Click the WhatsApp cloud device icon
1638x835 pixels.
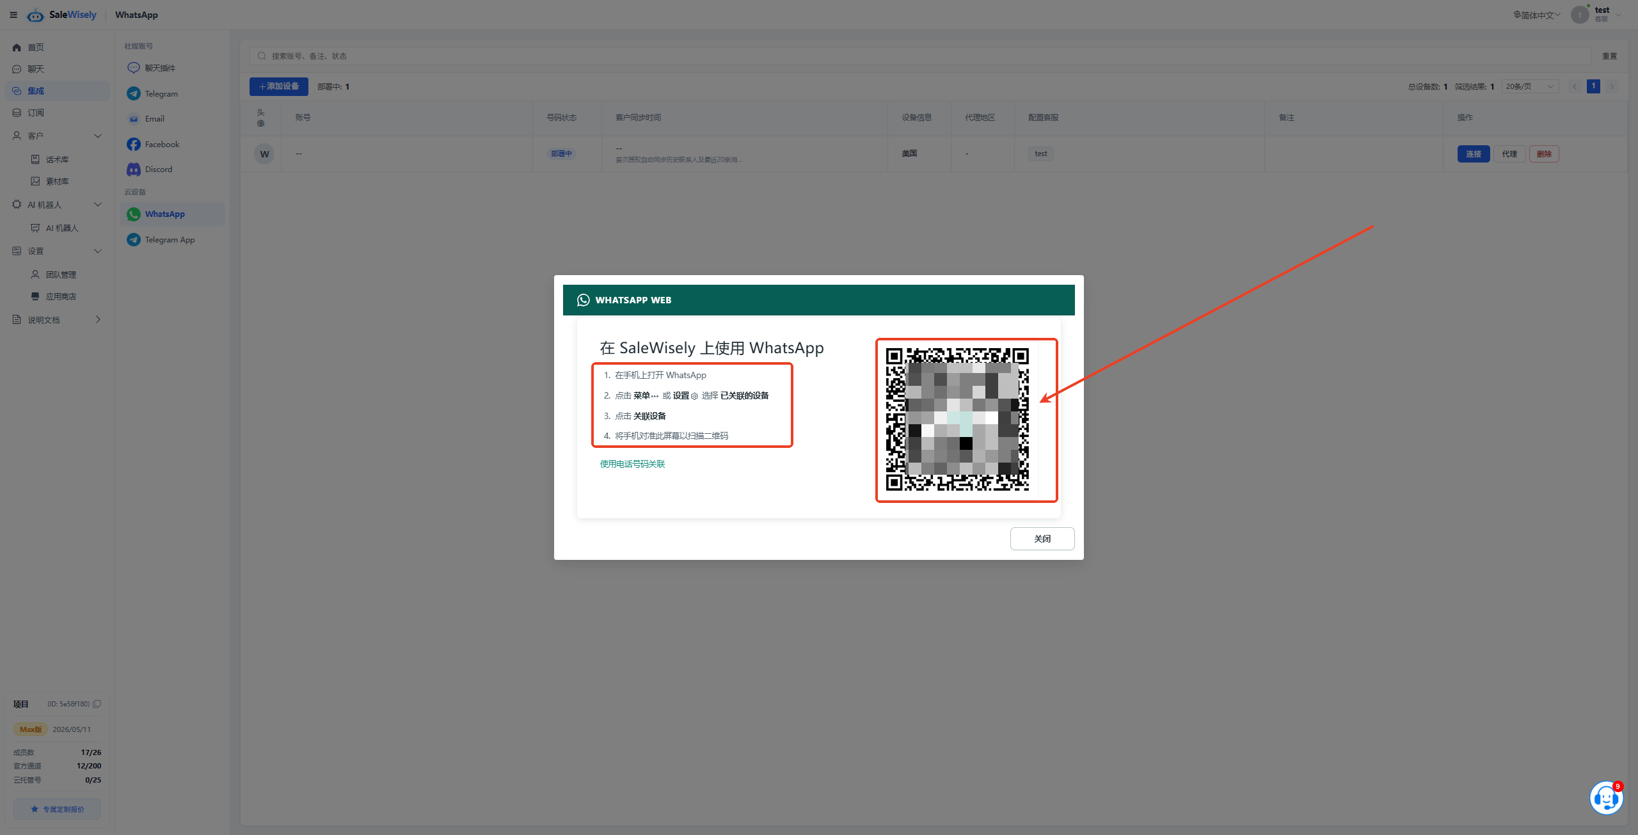(x=133, y=214)
